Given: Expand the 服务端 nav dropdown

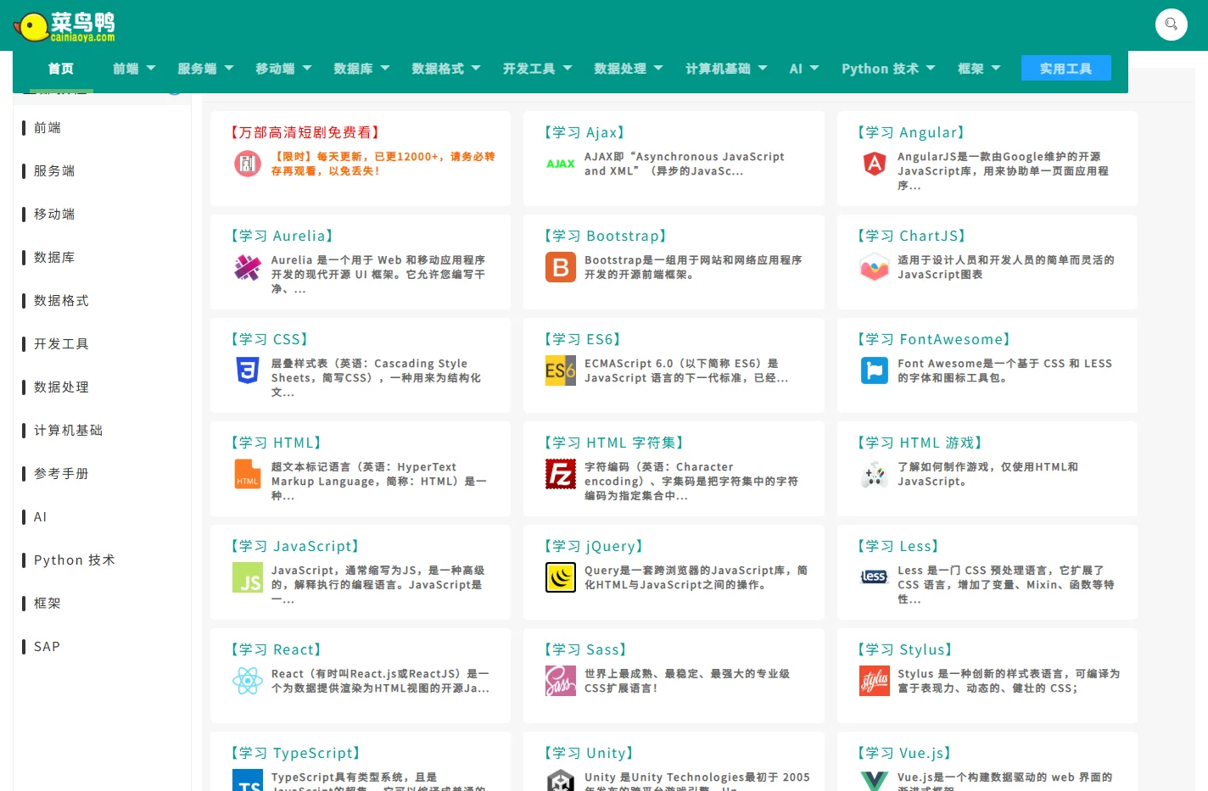Looking at the screenshot, I should tap(205, 69).
